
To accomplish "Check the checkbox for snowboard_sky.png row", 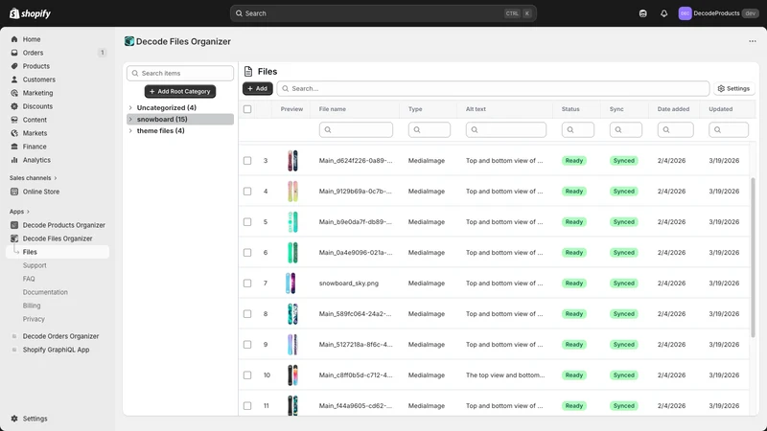I will tap(247, 284).
